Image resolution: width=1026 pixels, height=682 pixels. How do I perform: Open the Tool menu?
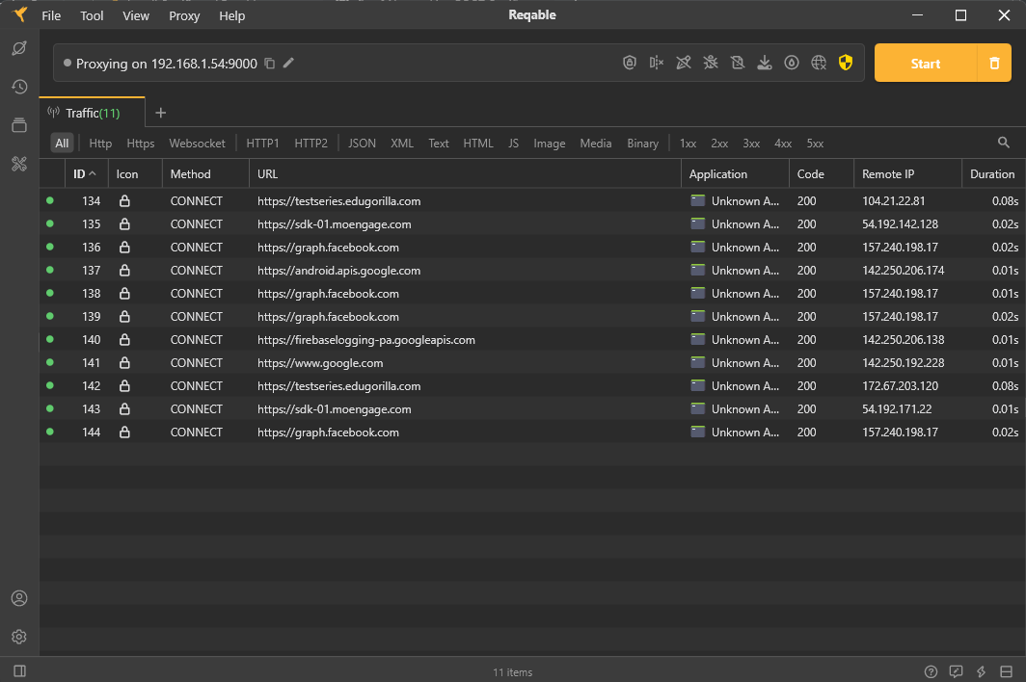92,15
